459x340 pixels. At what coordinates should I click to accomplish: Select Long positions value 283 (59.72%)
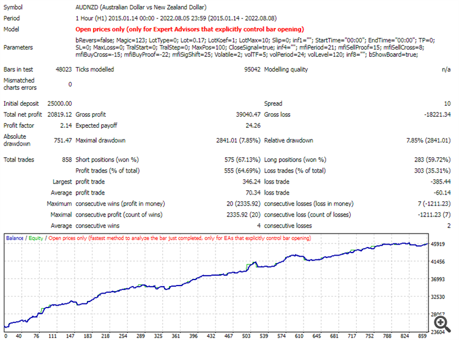[x=432, y=160]
